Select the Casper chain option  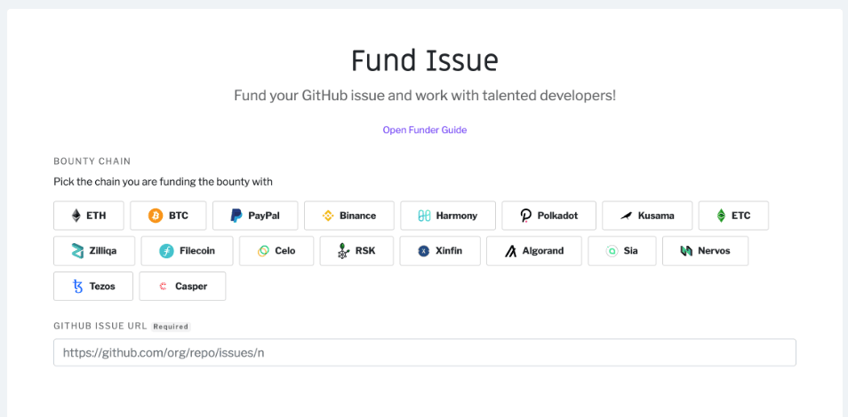(182, 287)
